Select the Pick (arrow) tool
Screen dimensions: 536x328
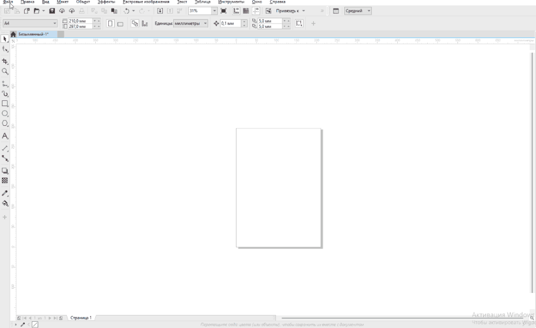pyautogui.click(x=5, y=39)
